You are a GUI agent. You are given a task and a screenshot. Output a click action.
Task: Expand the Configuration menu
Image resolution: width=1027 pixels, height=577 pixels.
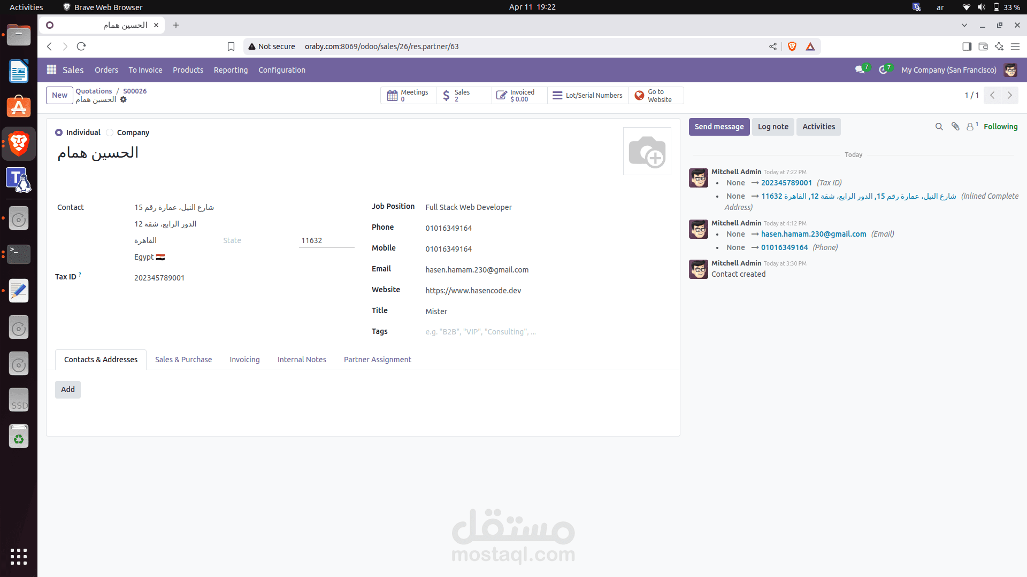point(281,70)
